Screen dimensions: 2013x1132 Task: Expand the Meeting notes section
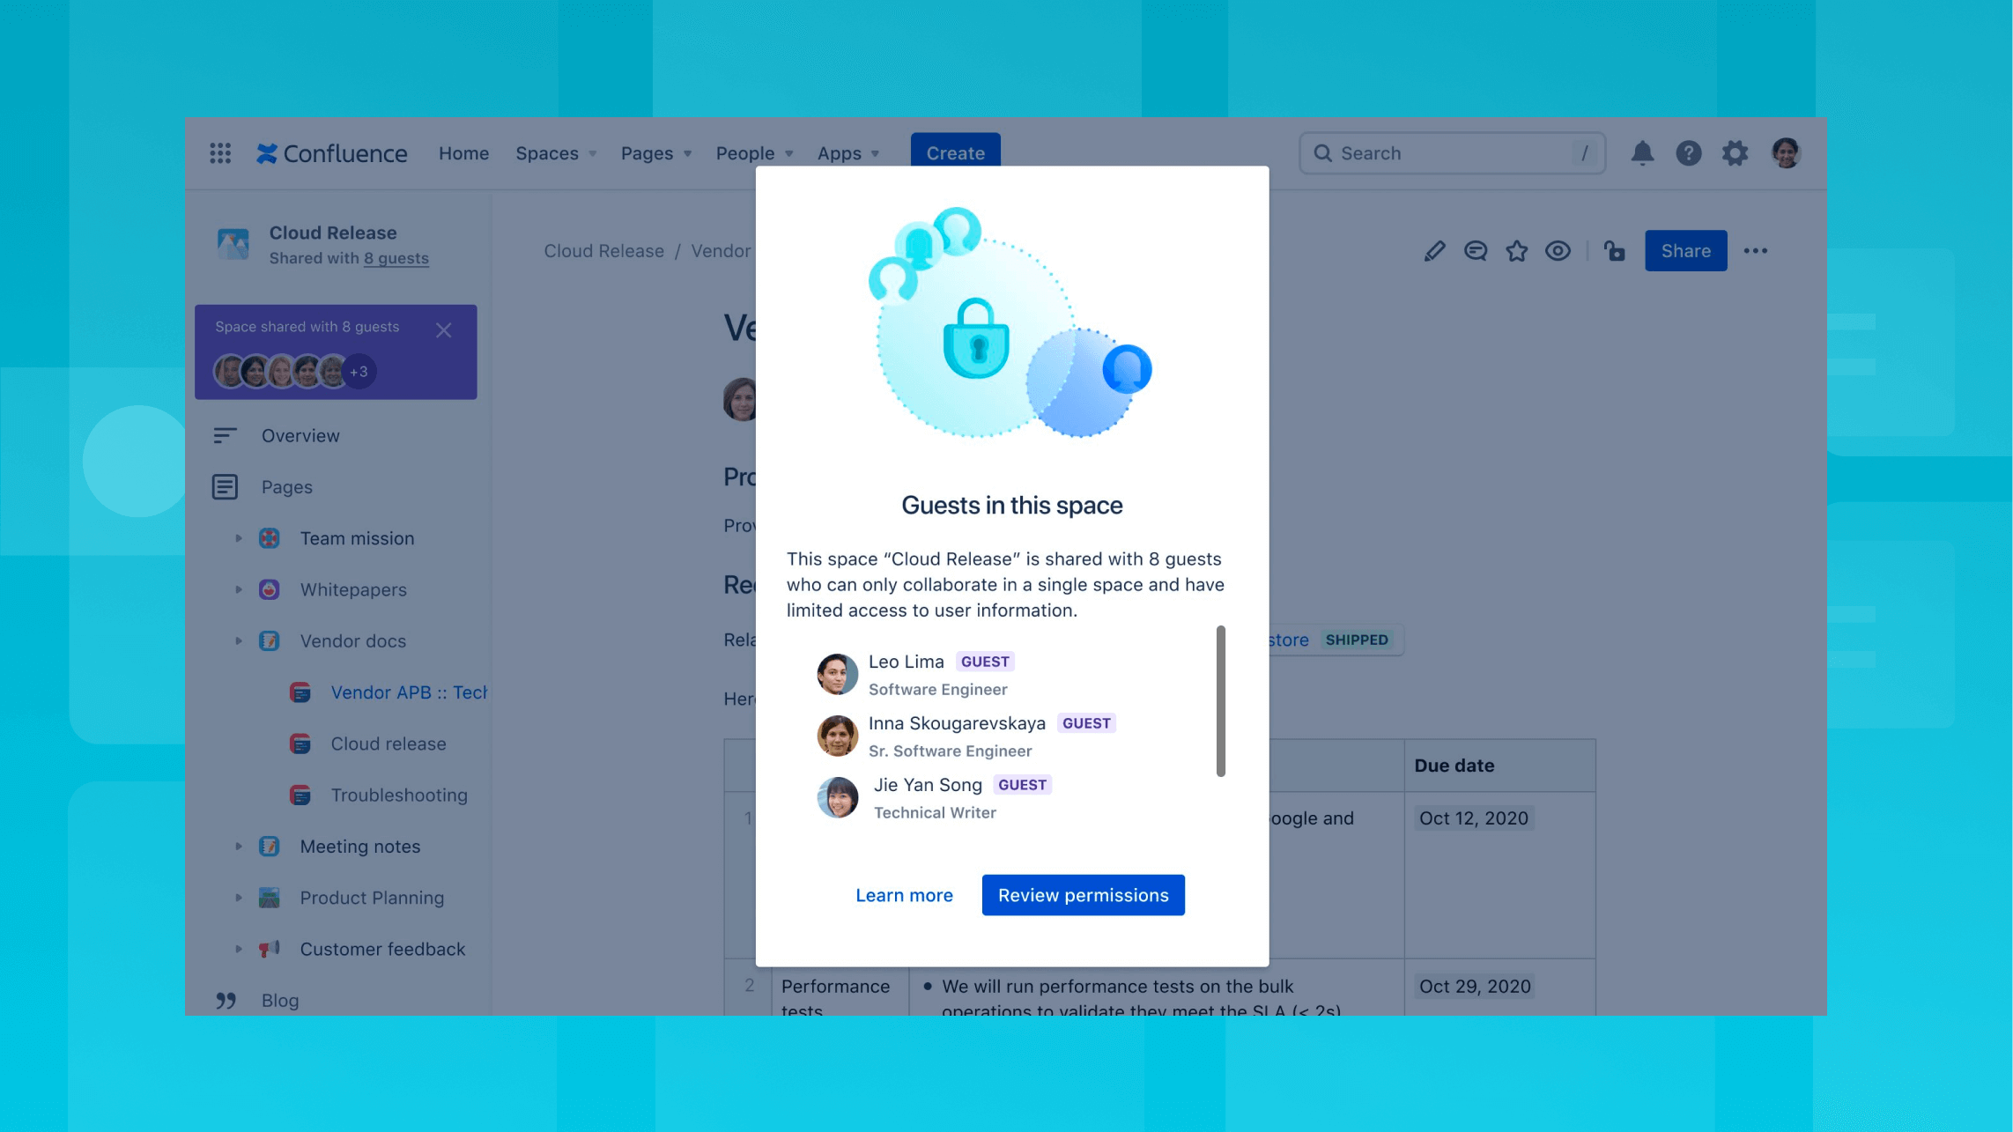point(240,845)
